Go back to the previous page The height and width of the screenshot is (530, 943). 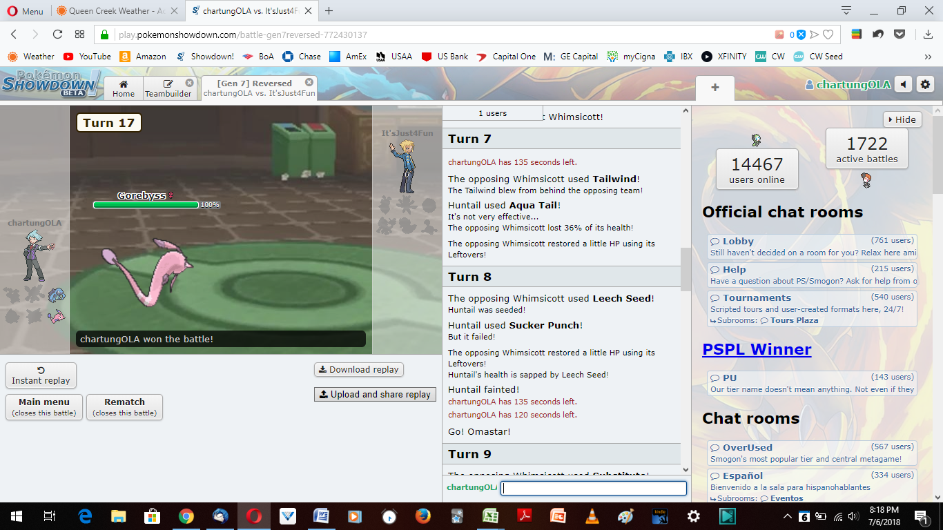click(x=14, y=35)
